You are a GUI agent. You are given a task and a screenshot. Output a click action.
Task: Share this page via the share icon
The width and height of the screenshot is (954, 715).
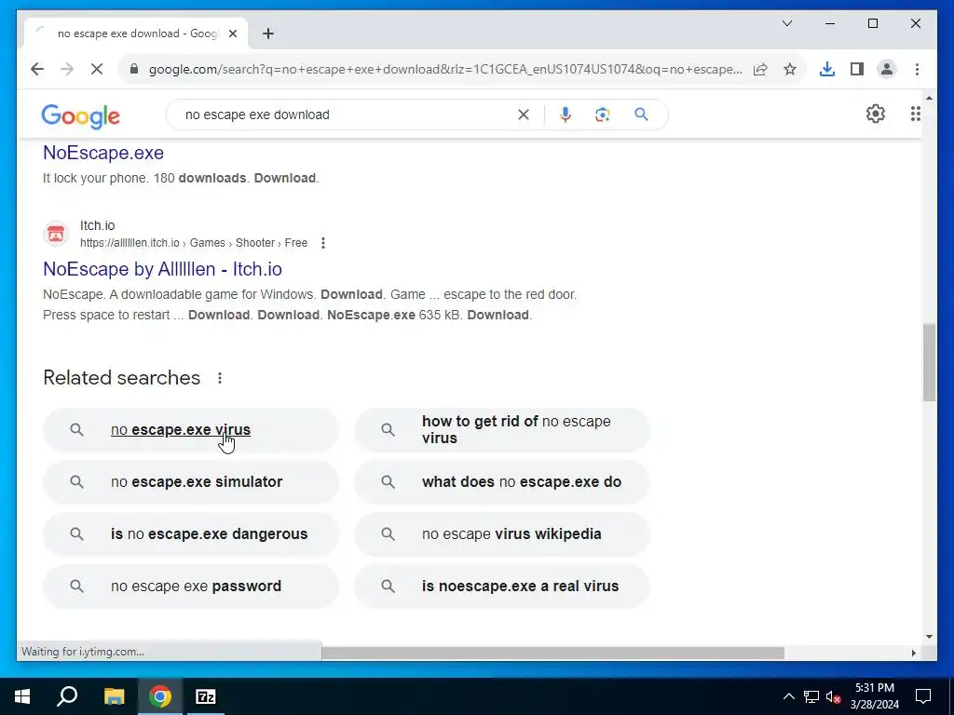click(x=760, y=69)
